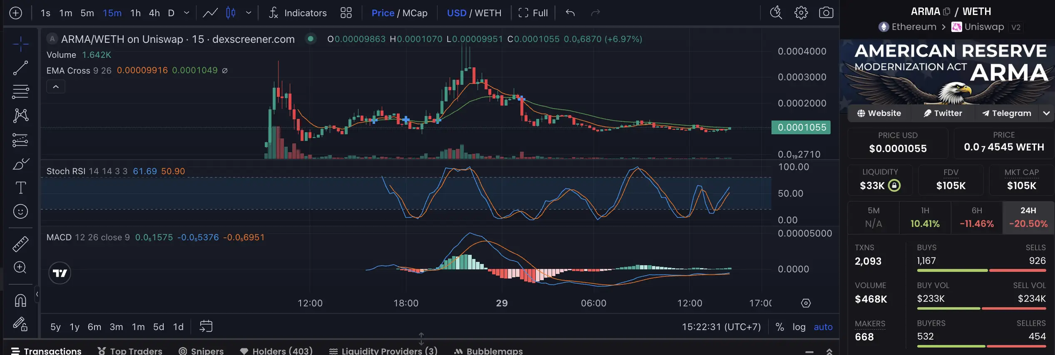This screenshot has width=1055, height=355.
Task: Collapse the indicator legend chevron
Action: point(56,86)
